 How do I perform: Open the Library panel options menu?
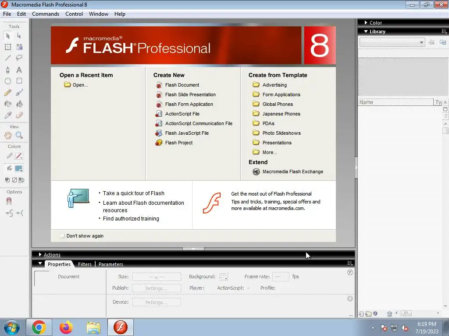(x=444, y=31)
